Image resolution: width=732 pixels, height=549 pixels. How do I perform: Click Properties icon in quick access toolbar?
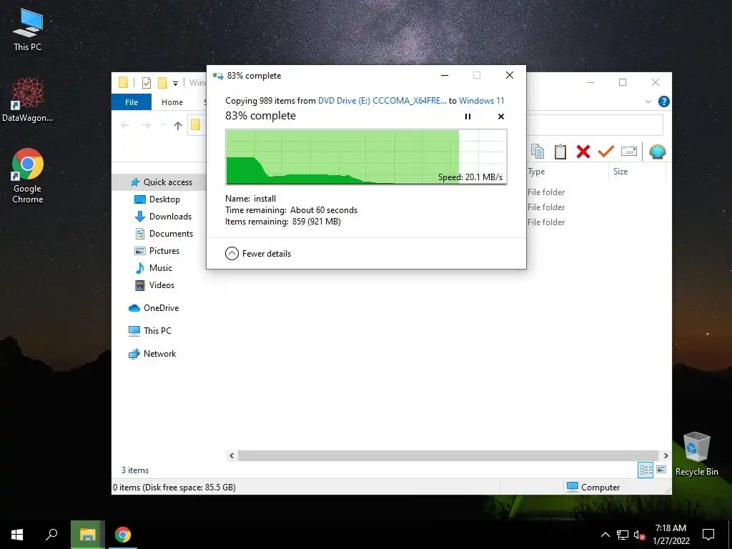tap(146, 83)
